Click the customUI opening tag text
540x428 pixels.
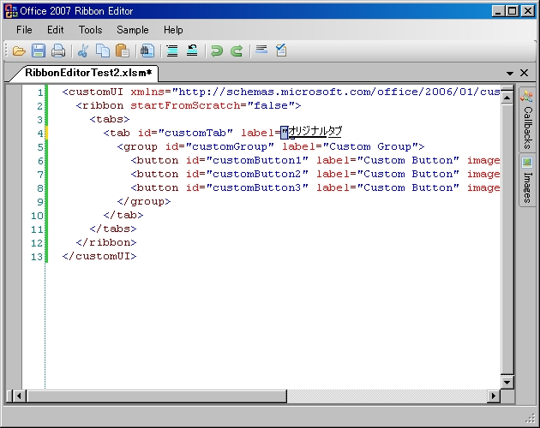[x=93, y=92]
